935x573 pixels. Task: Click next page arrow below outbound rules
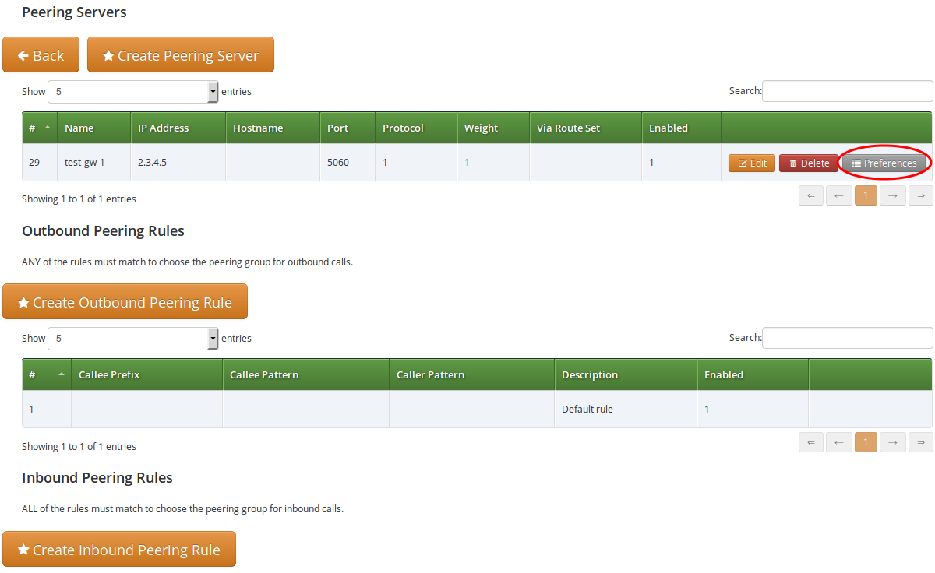click(893, 441)
